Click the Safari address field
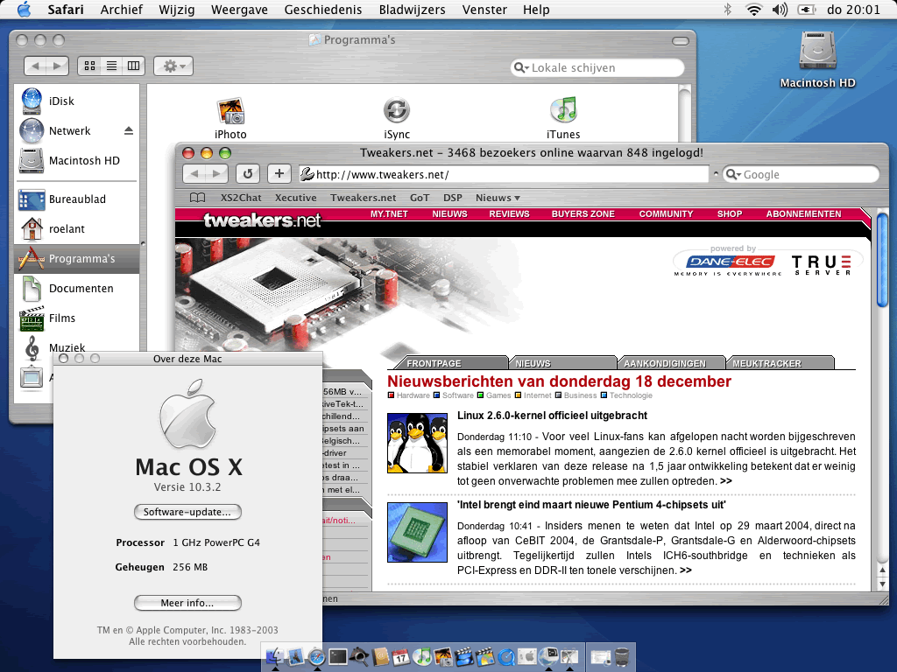Viewport: 897px width, 672px height. tap(504, 174)
